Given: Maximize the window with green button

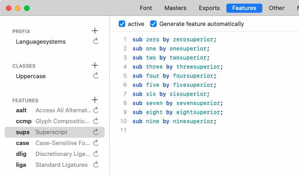Looking at the screenshot, I should click(27, 8).
